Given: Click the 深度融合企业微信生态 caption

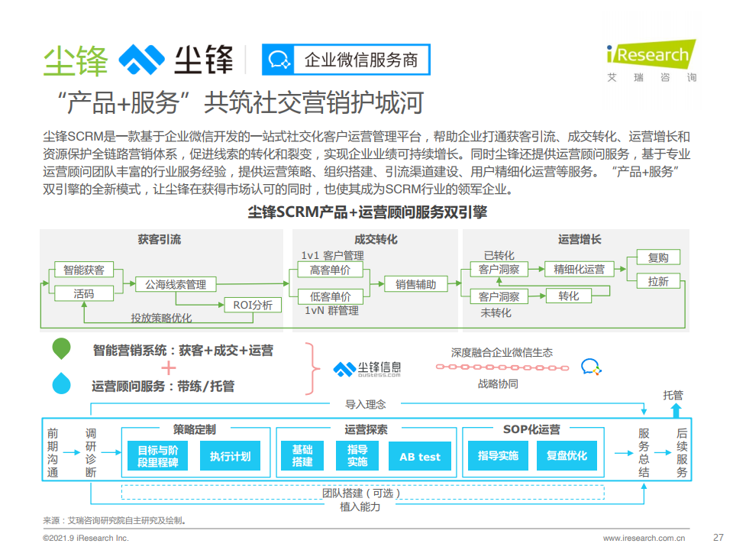Looking at the screenshot, I should click(x=502, y=352).
